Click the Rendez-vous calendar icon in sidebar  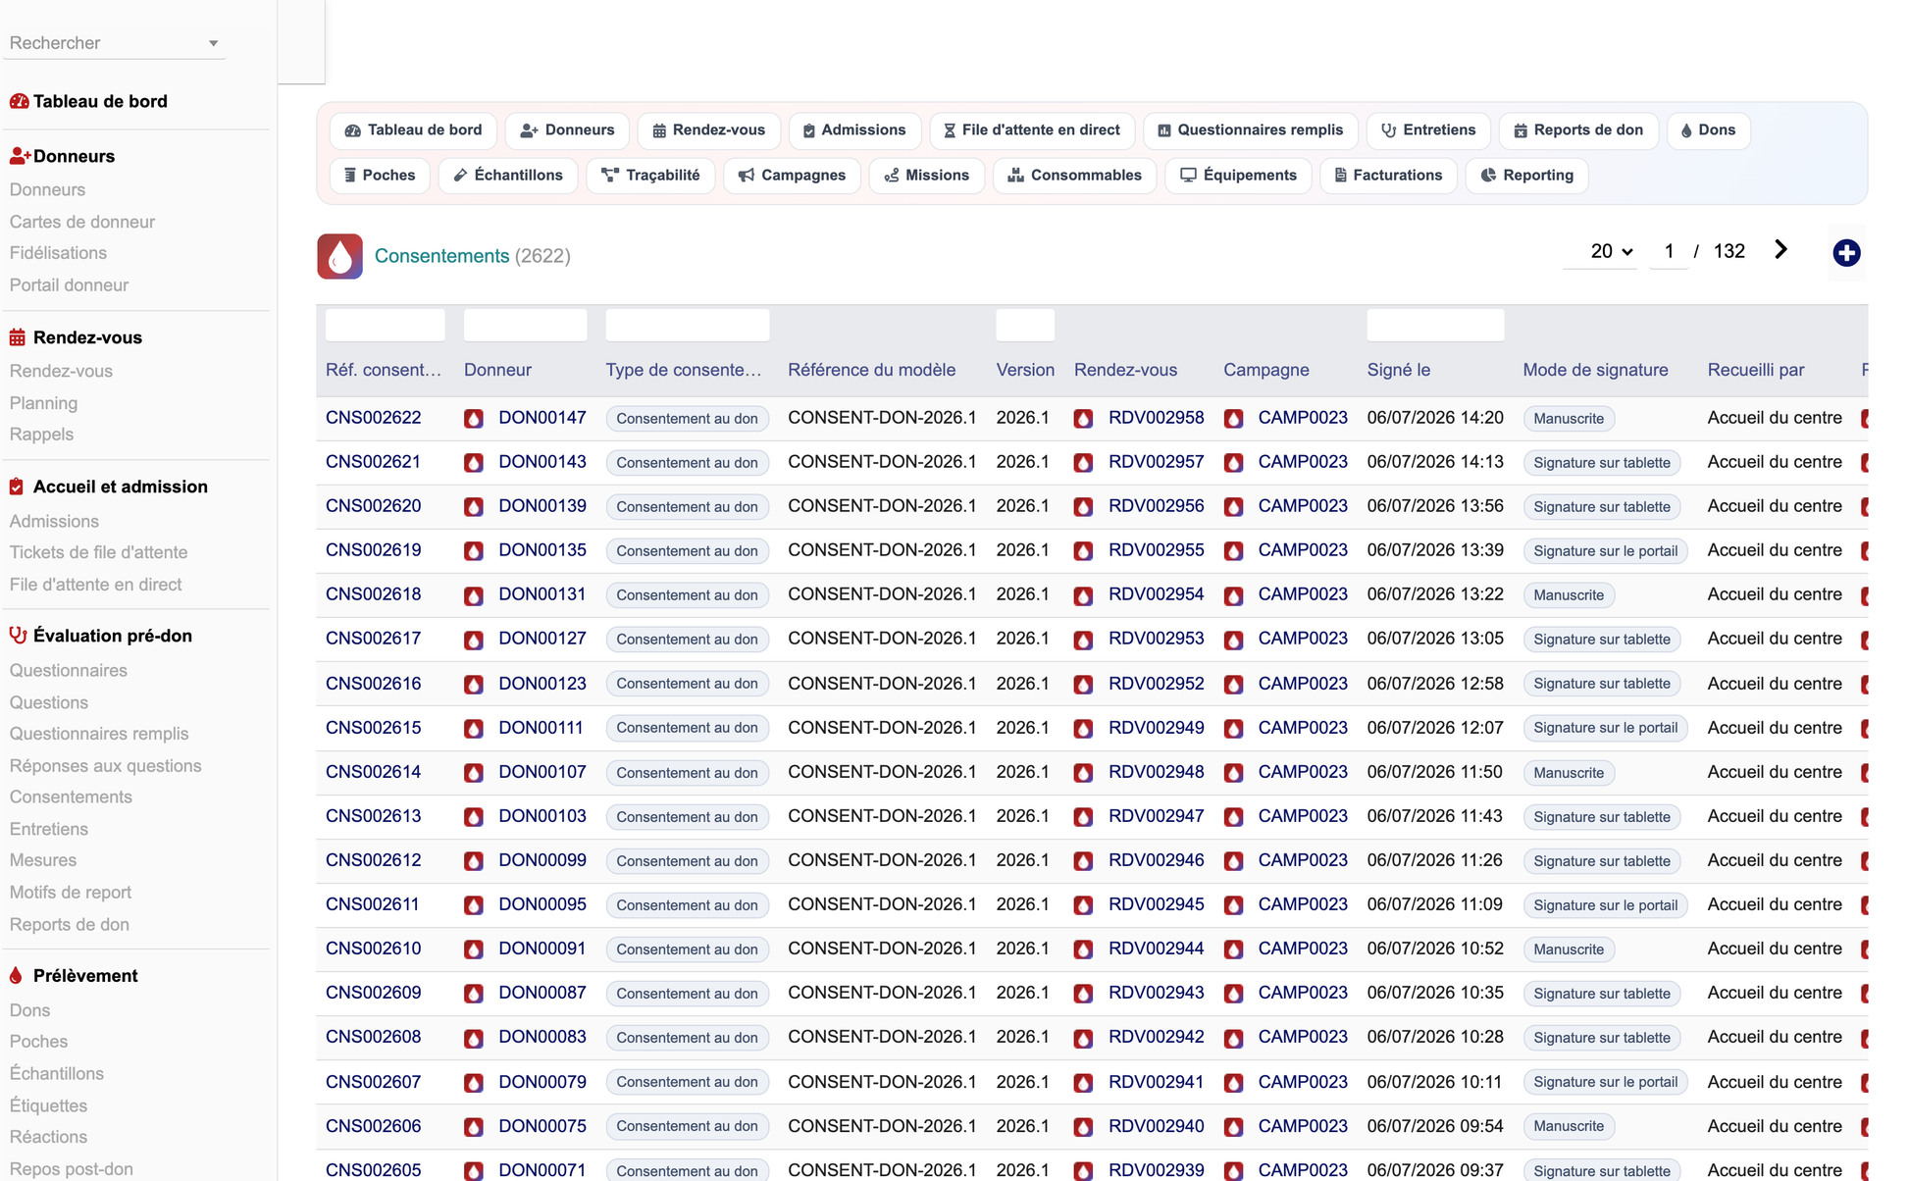[x=18, y=337]
